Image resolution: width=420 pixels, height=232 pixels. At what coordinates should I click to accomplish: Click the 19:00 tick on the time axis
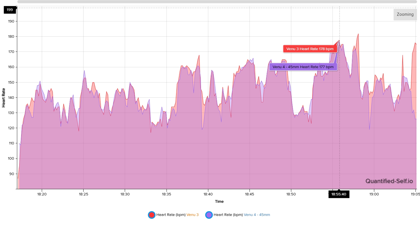coord(374,194)
